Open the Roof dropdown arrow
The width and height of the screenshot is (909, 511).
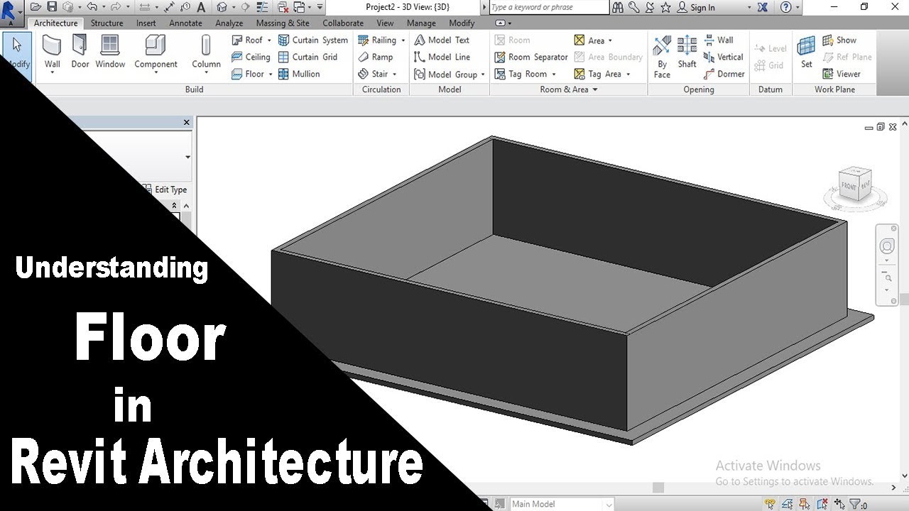click(269, 40)
